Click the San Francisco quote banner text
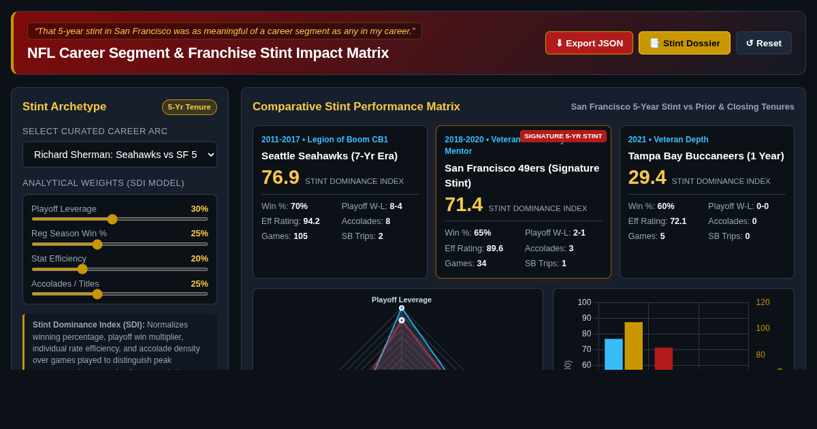The width and height of the screenshot is (817, 429). coord(225,31)
